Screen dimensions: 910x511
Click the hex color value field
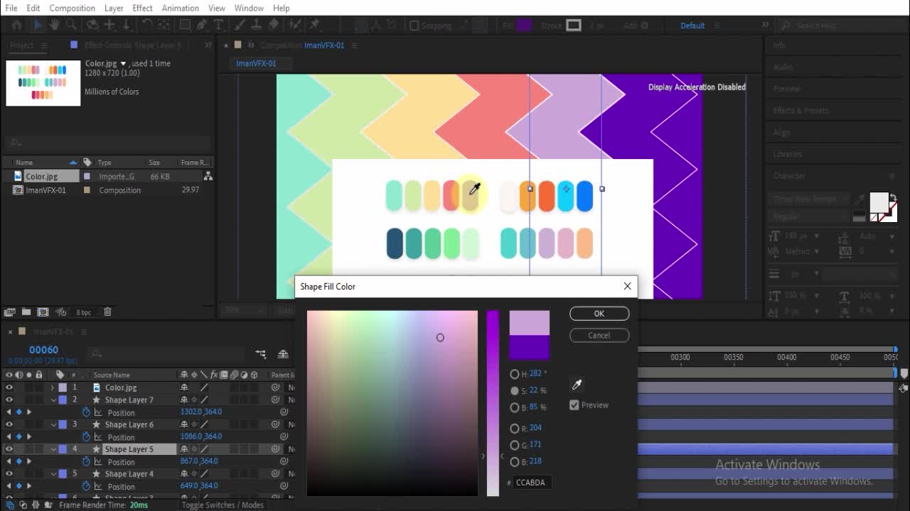(531, 483)
